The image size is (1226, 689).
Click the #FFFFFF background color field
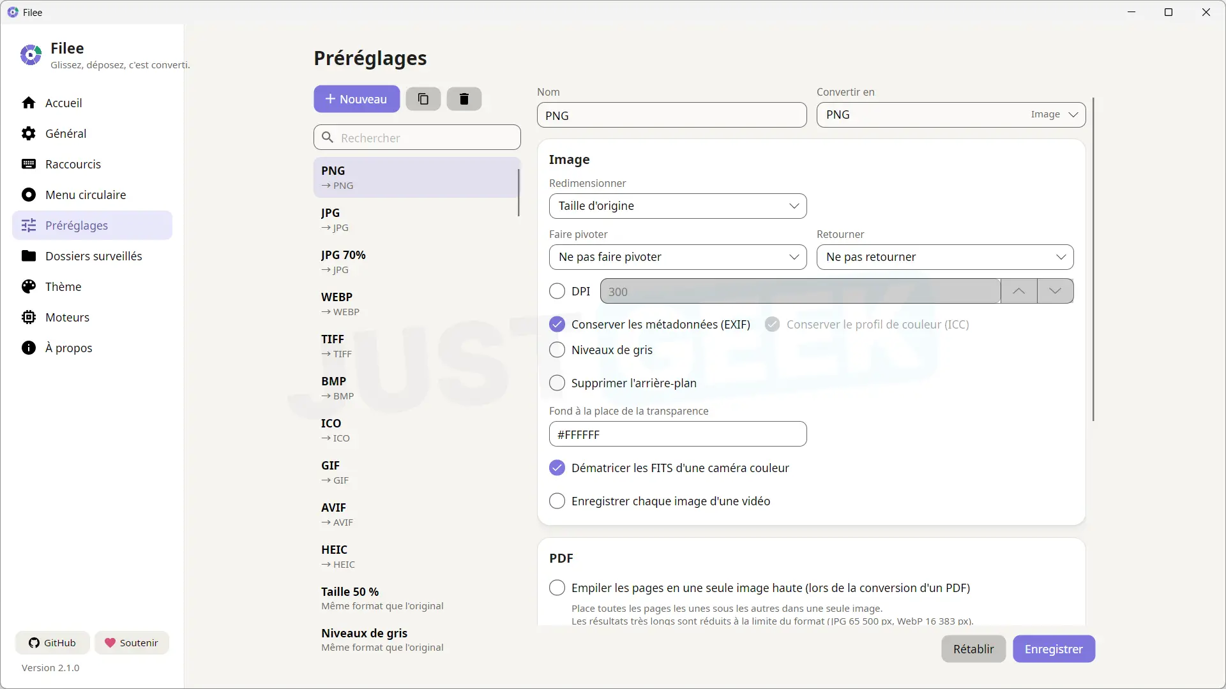click(677, 434)
